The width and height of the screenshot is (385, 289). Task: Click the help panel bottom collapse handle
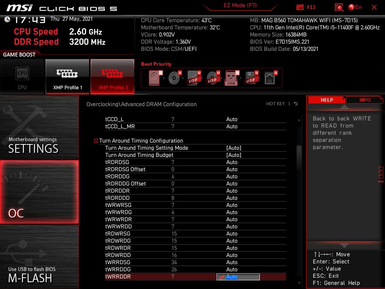tap(344, 245)
